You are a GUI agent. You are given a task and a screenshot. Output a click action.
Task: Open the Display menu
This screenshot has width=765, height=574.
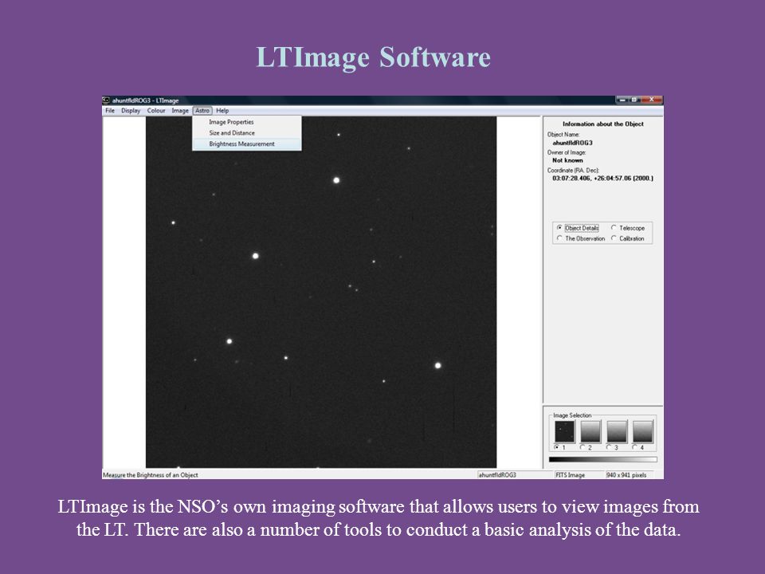131,111
